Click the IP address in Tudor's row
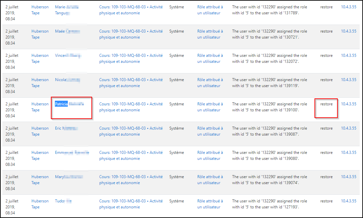Screen dimensions: 363x218 [x=348, y=201]
